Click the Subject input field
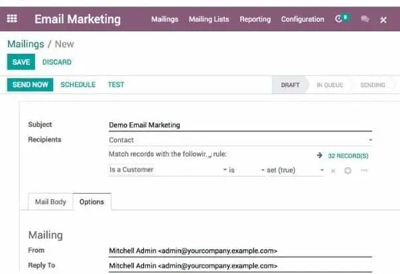400x274 pixels. pos(239,125)
